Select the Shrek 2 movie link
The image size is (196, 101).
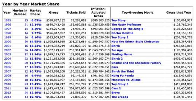click(117, 59)
